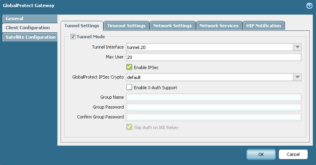Click into the Max User field

tap(213, 57)
